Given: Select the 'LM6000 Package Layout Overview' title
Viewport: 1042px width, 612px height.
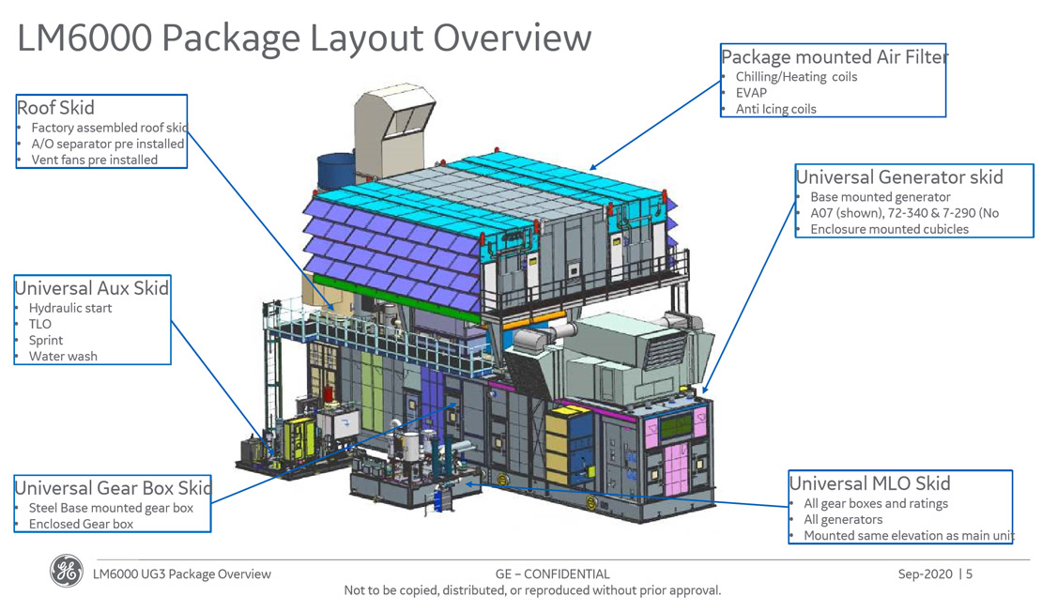Looking at the screenshot, I should tap(304, 38).
